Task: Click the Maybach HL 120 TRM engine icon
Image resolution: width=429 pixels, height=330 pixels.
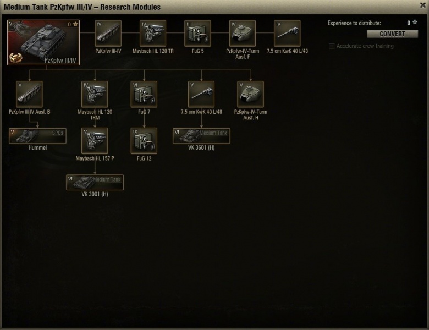Action: click(95, 94)
